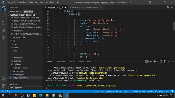Open Run and Debug view

click(x=4, y=30)
